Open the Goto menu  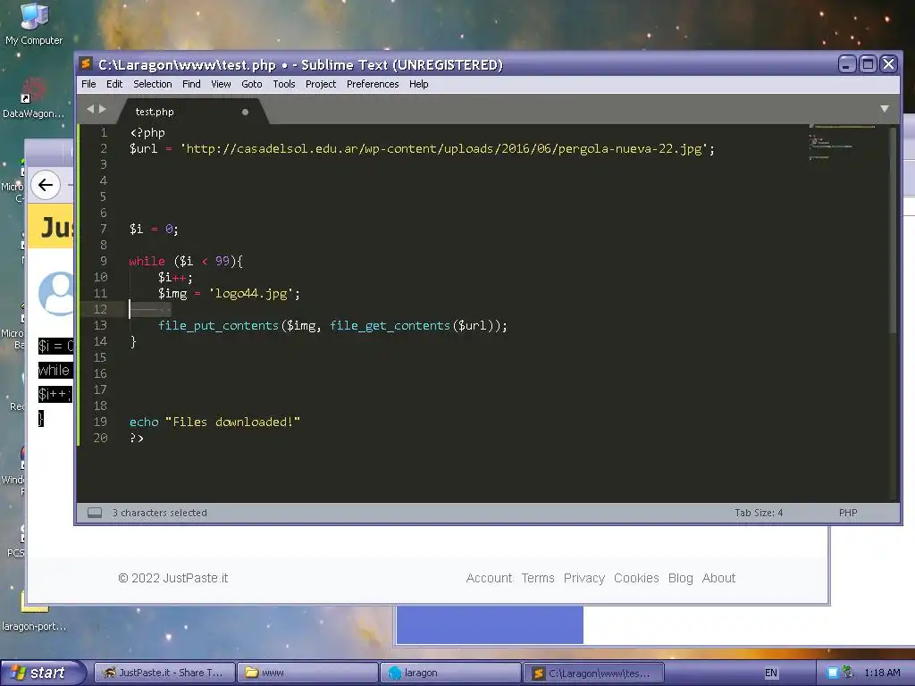(251, 84)
